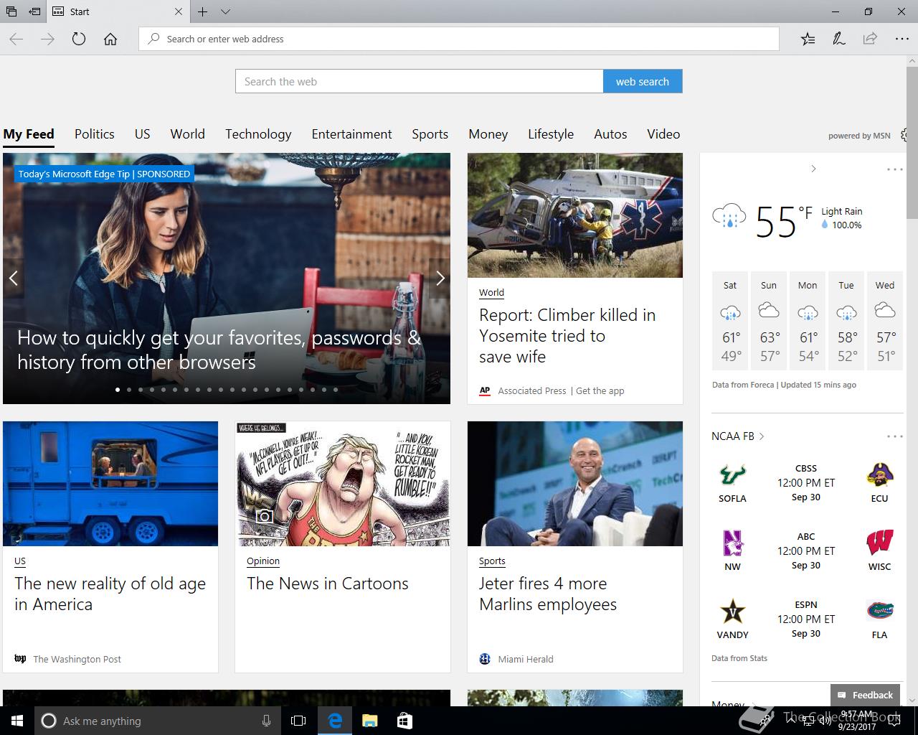
Task: Open the Technology tab
Action: (x=258, y=134)
